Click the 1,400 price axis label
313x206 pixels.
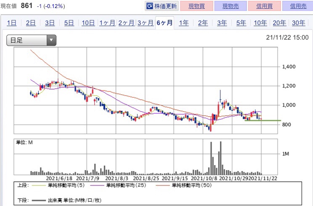(x=289, y=67)
